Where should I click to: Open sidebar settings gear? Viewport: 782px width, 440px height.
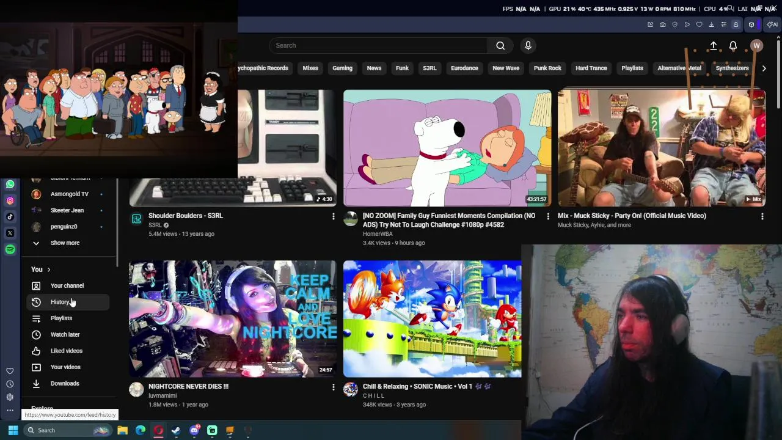coord(10,397)
